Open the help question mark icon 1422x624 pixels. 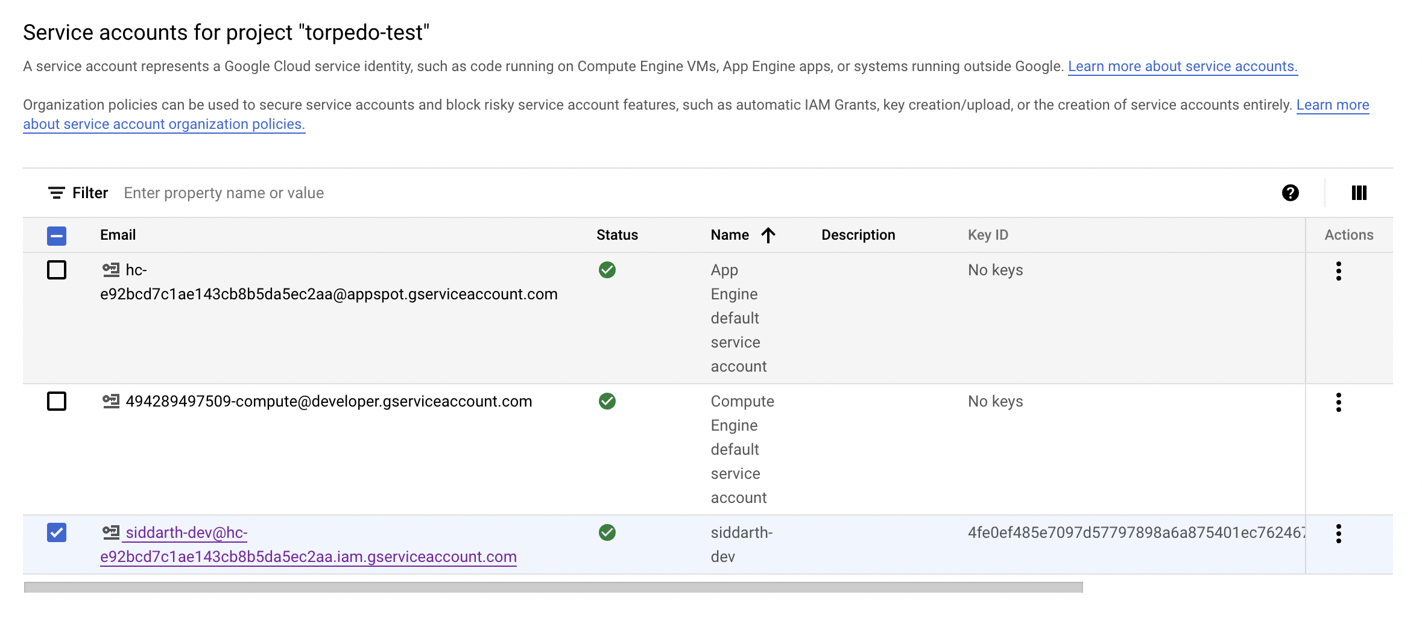[1290, 193]
